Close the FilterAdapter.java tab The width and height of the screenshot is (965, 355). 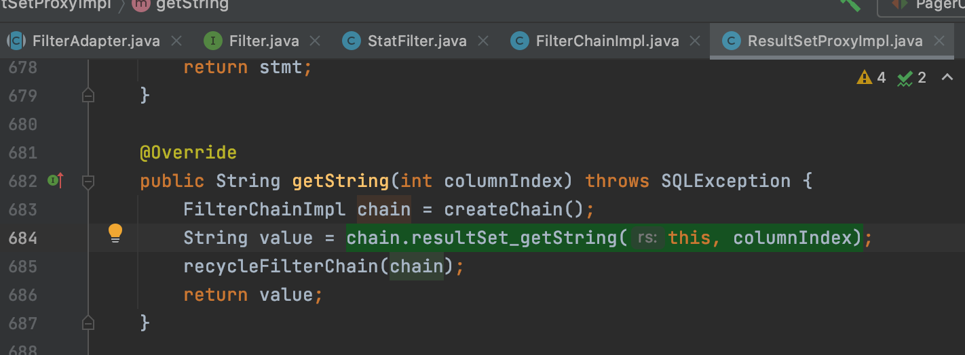pos(176,41)
